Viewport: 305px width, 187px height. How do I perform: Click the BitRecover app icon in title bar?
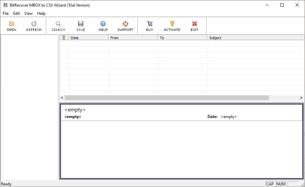pyautogui.click(x=6, y=5)
